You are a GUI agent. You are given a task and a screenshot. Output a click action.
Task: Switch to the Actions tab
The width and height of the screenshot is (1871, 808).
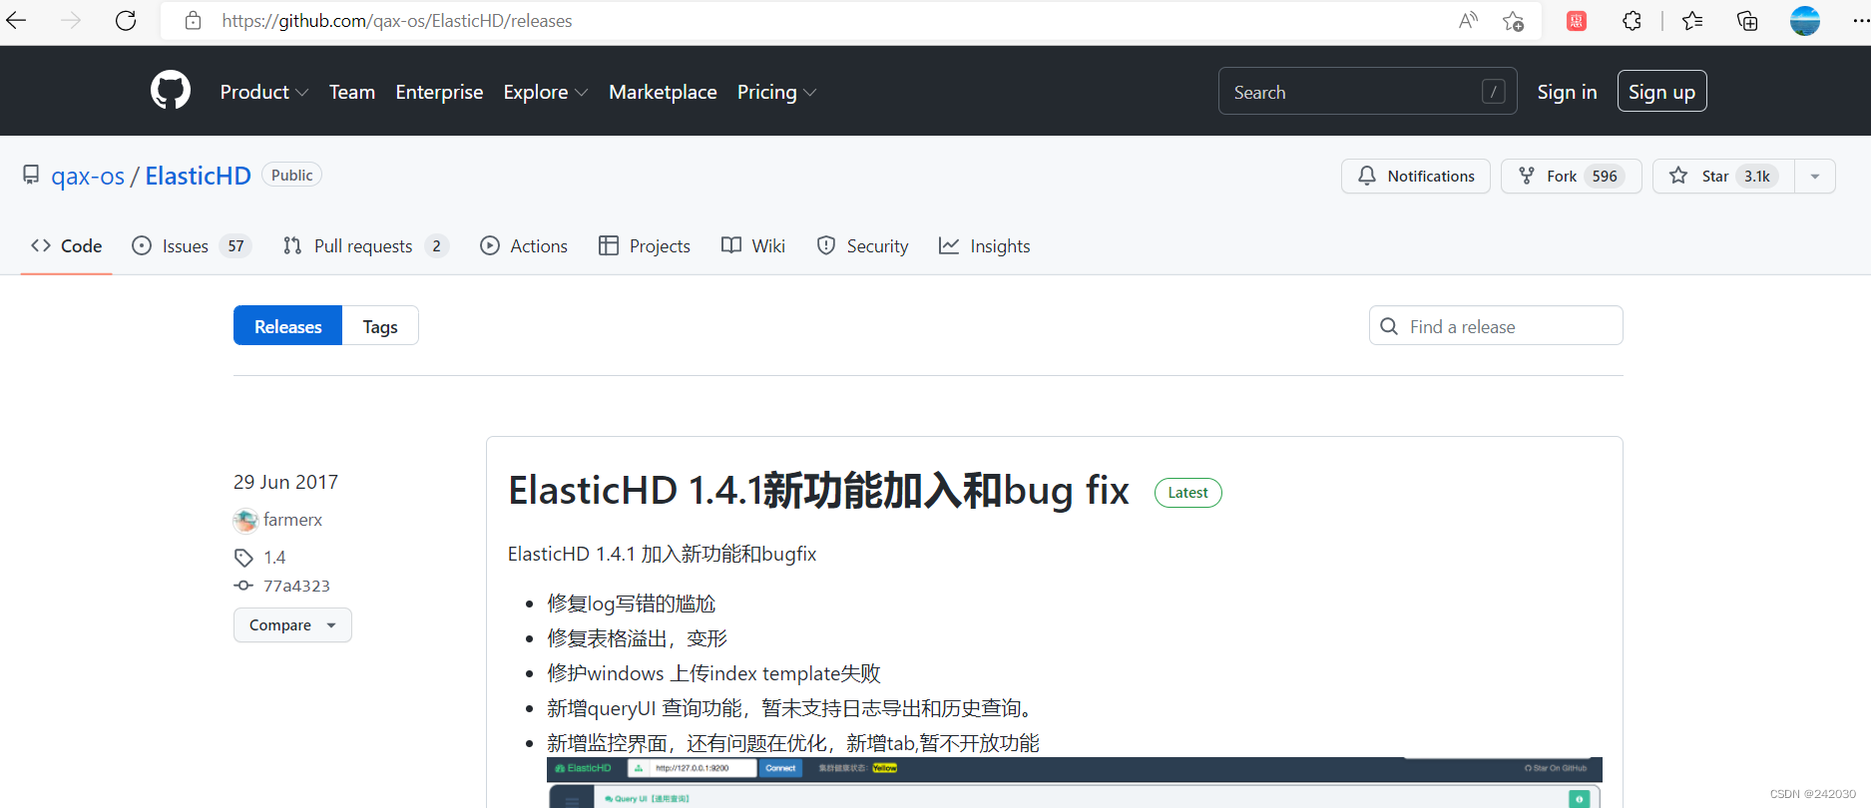[524, 245]
